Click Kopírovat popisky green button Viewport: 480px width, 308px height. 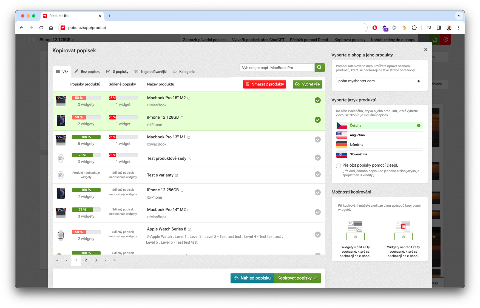[x=297, y=278]
